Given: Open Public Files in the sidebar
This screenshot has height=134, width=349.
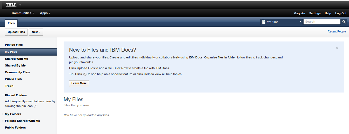Looking at the screenshot, I should coord(13,79).
